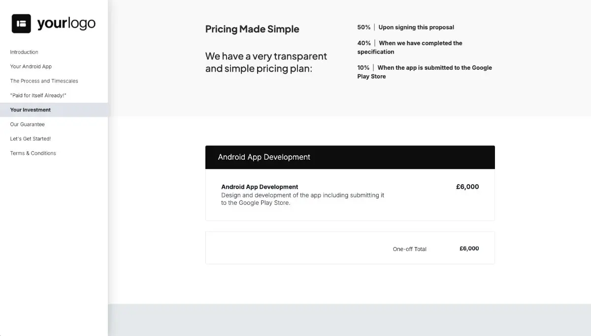Click the £6,000 line item price
The width and height of the screenshot is (591, 336).
coord(467,187)
